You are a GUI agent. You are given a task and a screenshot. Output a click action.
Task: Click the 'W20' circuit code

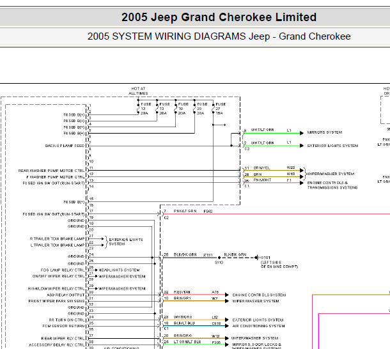coord(291,167)
